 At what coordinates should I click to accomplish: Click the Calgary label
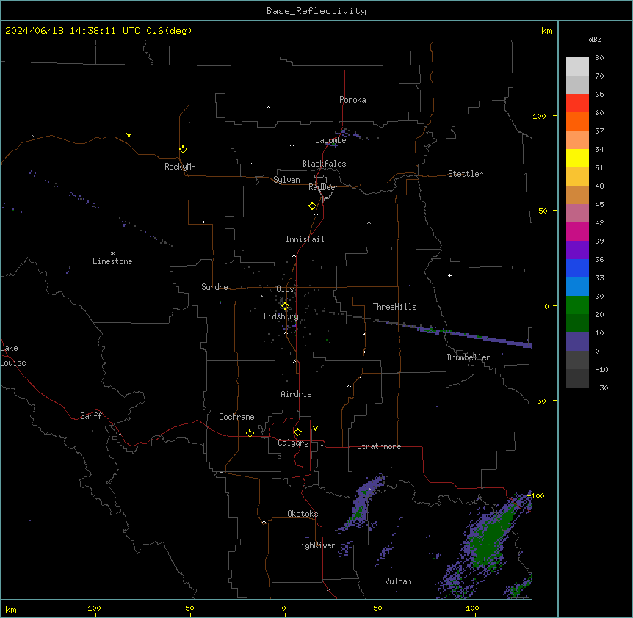(293, 443)
